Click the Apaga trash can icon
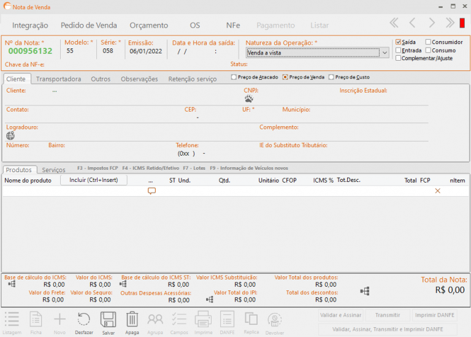Image resolution: width=471 pixels, height=337 pixels. point(132,320)
